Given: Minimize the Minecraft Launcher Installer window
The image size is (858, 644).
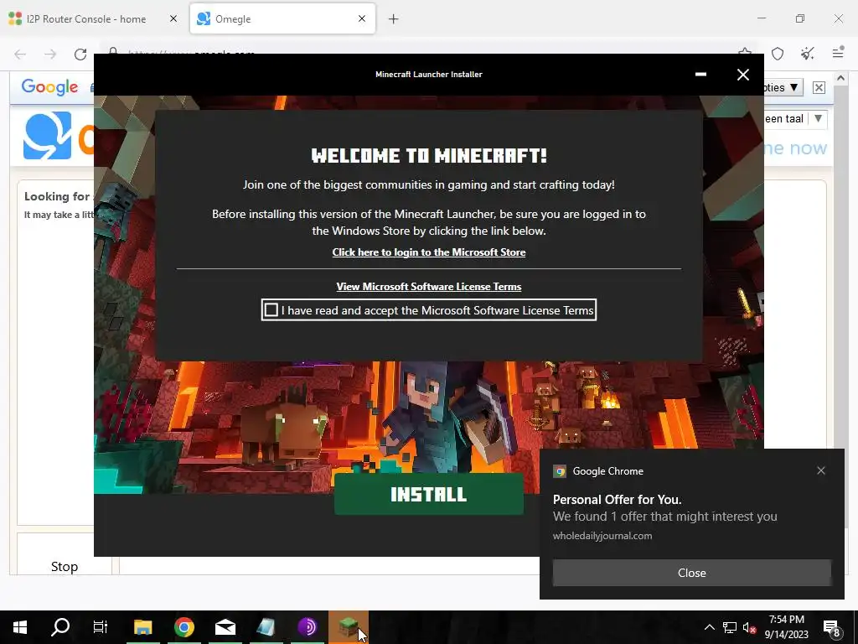Looking at the screenshot, I should 700,75.
